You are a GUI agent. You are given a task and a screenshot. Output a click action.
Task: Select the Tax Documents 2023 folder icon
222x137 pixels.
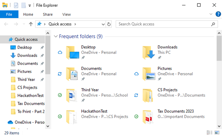click(148, 117)
